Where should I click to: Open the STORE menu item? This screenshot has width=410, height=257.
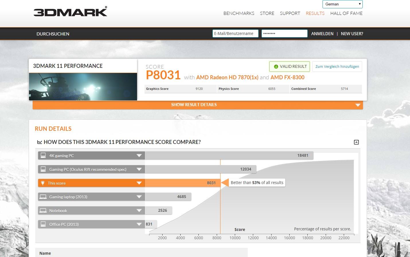click(267, 13)
